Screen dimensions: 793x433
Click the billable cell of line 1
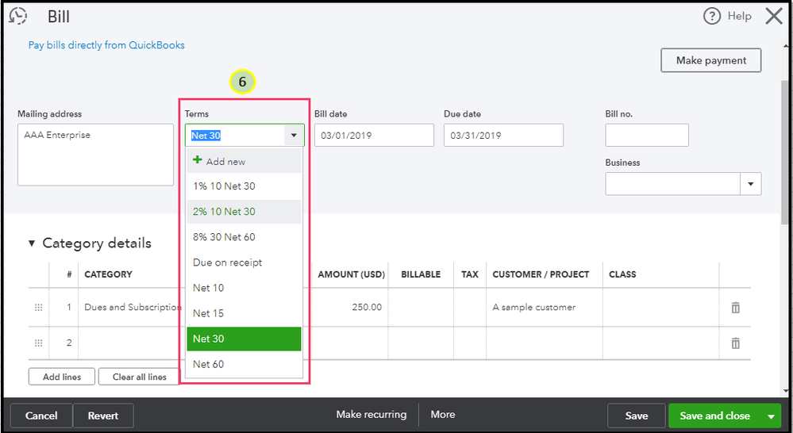[421, 307]
